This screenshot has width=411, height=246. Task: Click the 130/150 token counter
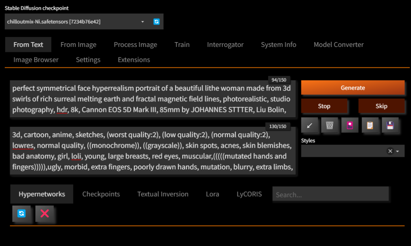click(278, 126)
